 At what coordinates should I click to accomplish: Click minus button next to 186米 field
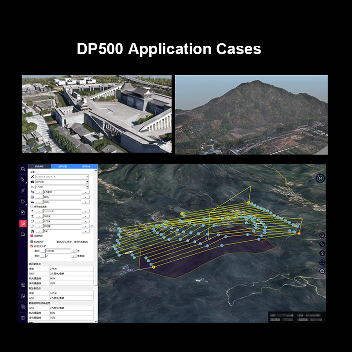click(38, 216)
